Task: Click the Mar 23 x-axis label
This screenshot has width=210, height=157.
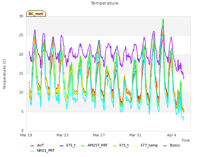Action: 62,135
